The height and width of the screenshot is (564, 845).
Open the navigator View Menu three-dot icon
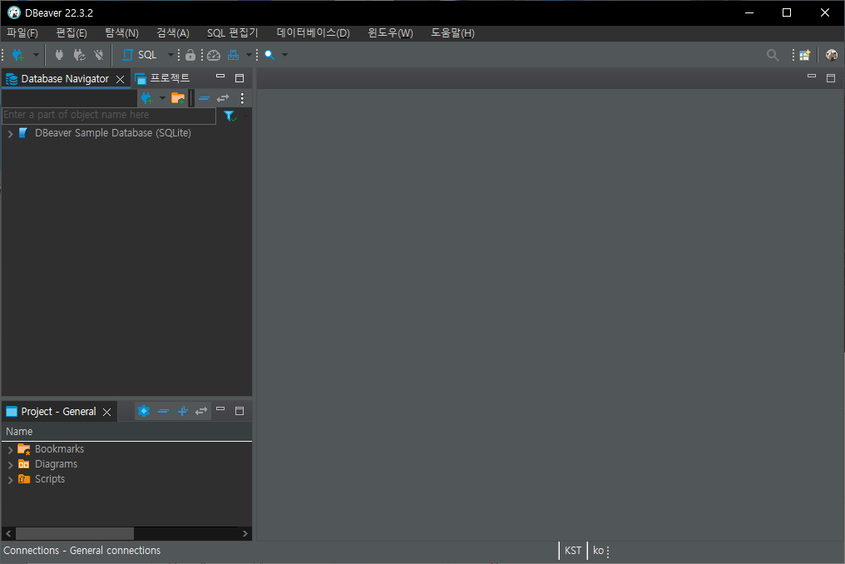click(x=242, y=98)
